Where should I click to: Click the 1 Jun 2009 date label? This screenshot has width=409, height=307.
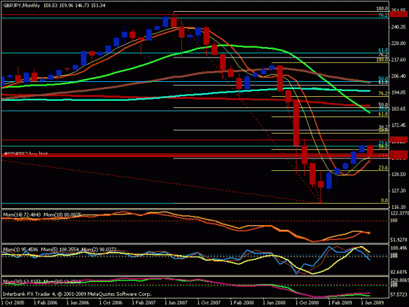point(372,302)
